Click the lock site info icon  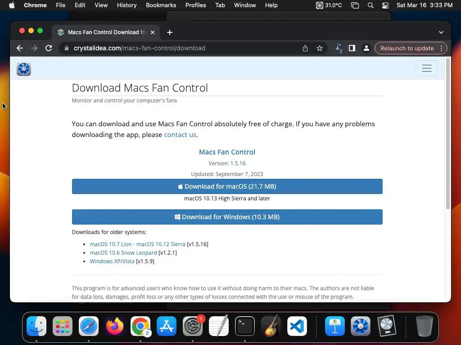[67, 48]
